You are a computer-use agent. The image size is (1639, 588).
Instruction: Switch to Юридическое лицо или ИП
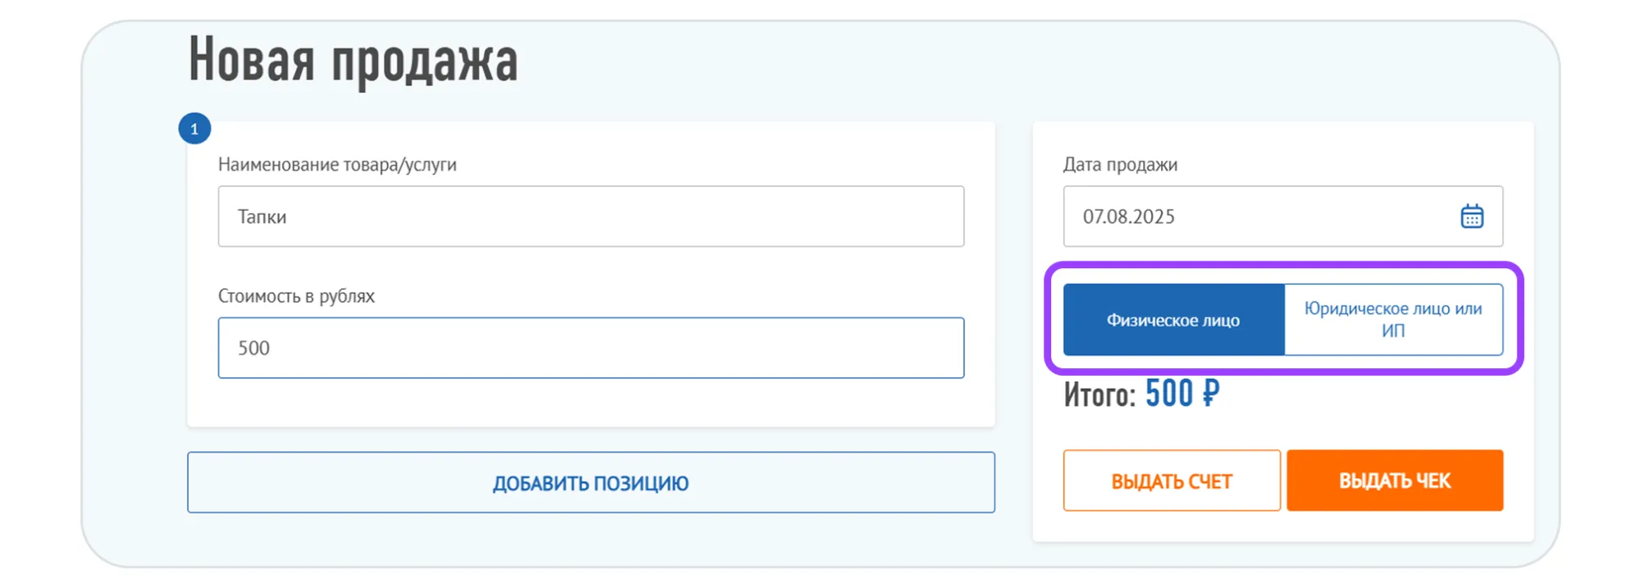pyautogui.click(x=1393, y=320)
